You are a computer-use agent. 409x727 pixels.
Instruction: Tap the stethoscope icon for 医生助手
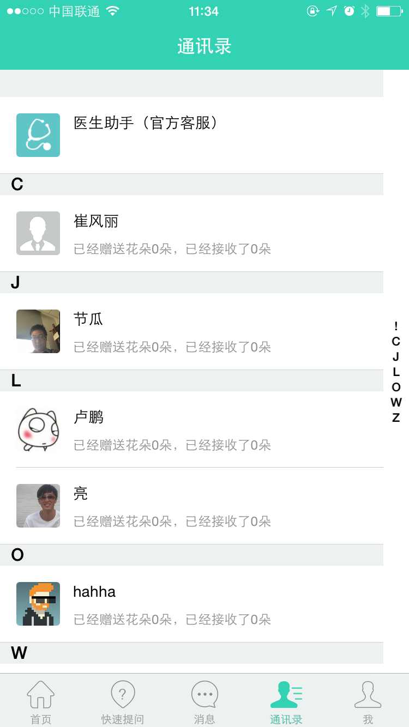[38, 135]
